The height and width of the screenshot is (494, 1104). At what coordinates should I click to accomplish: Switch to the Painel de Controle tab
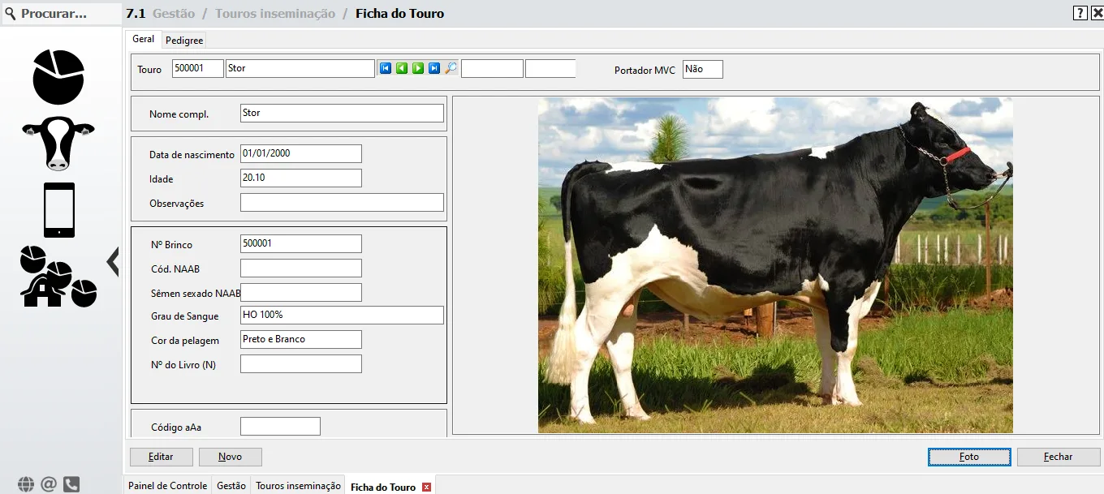tap(167, 486)
